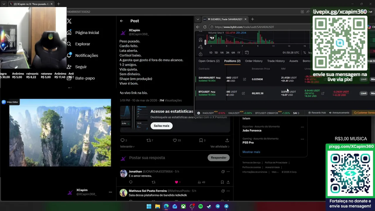Click the Grok icon on Jonathan's reply
The height and width of the screenshot is (211, 375).
(223, 171)
